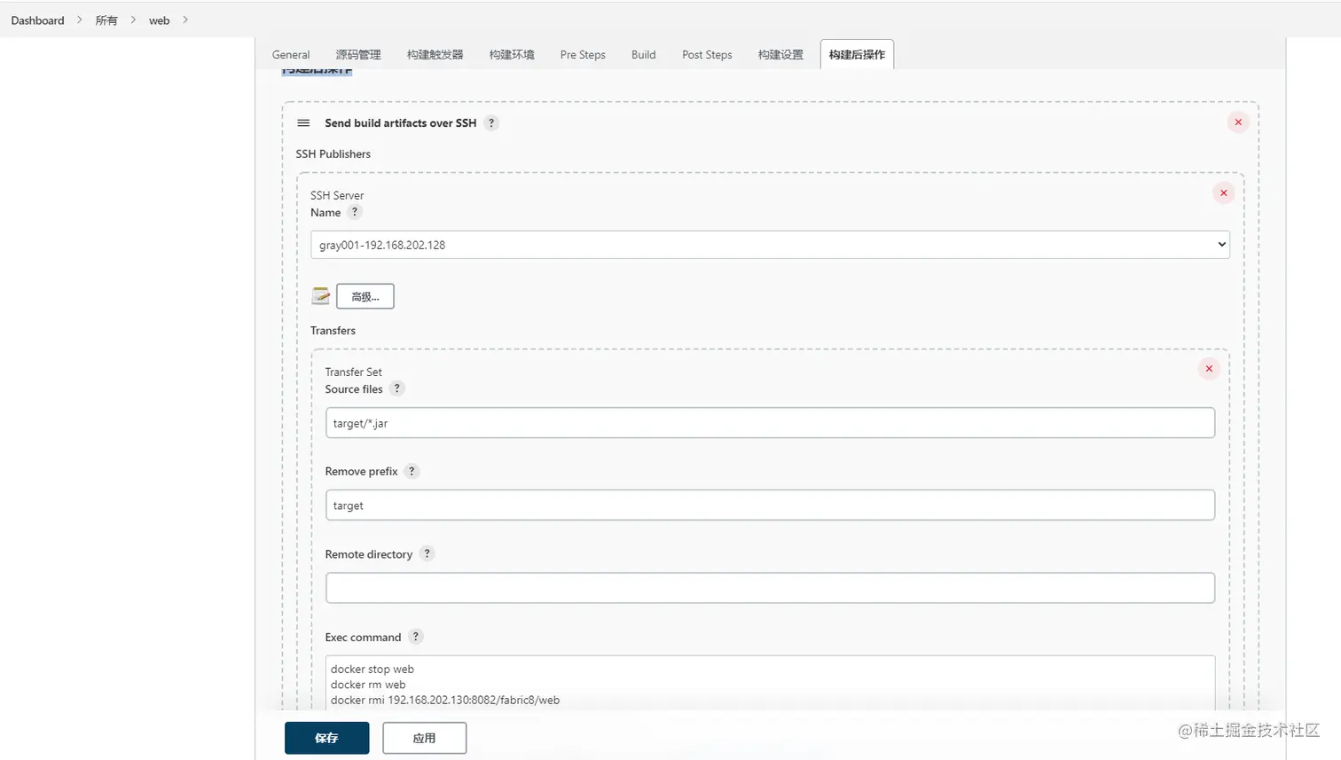Open the SSH Server Name dropdown
Image resolution: width=1341 pixels, height=760 pixels.
[x=770, y=245]
